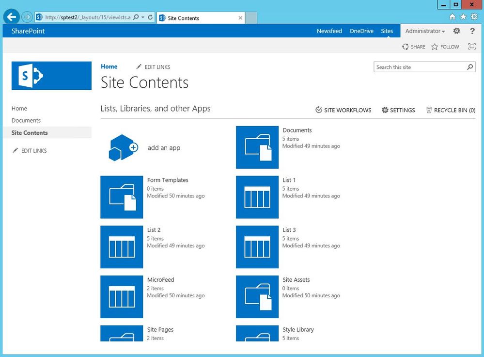The height and width of the screenshot is (357, 484).
Task: Open the List 1 tile icon
Action: [x=257, y=197]
